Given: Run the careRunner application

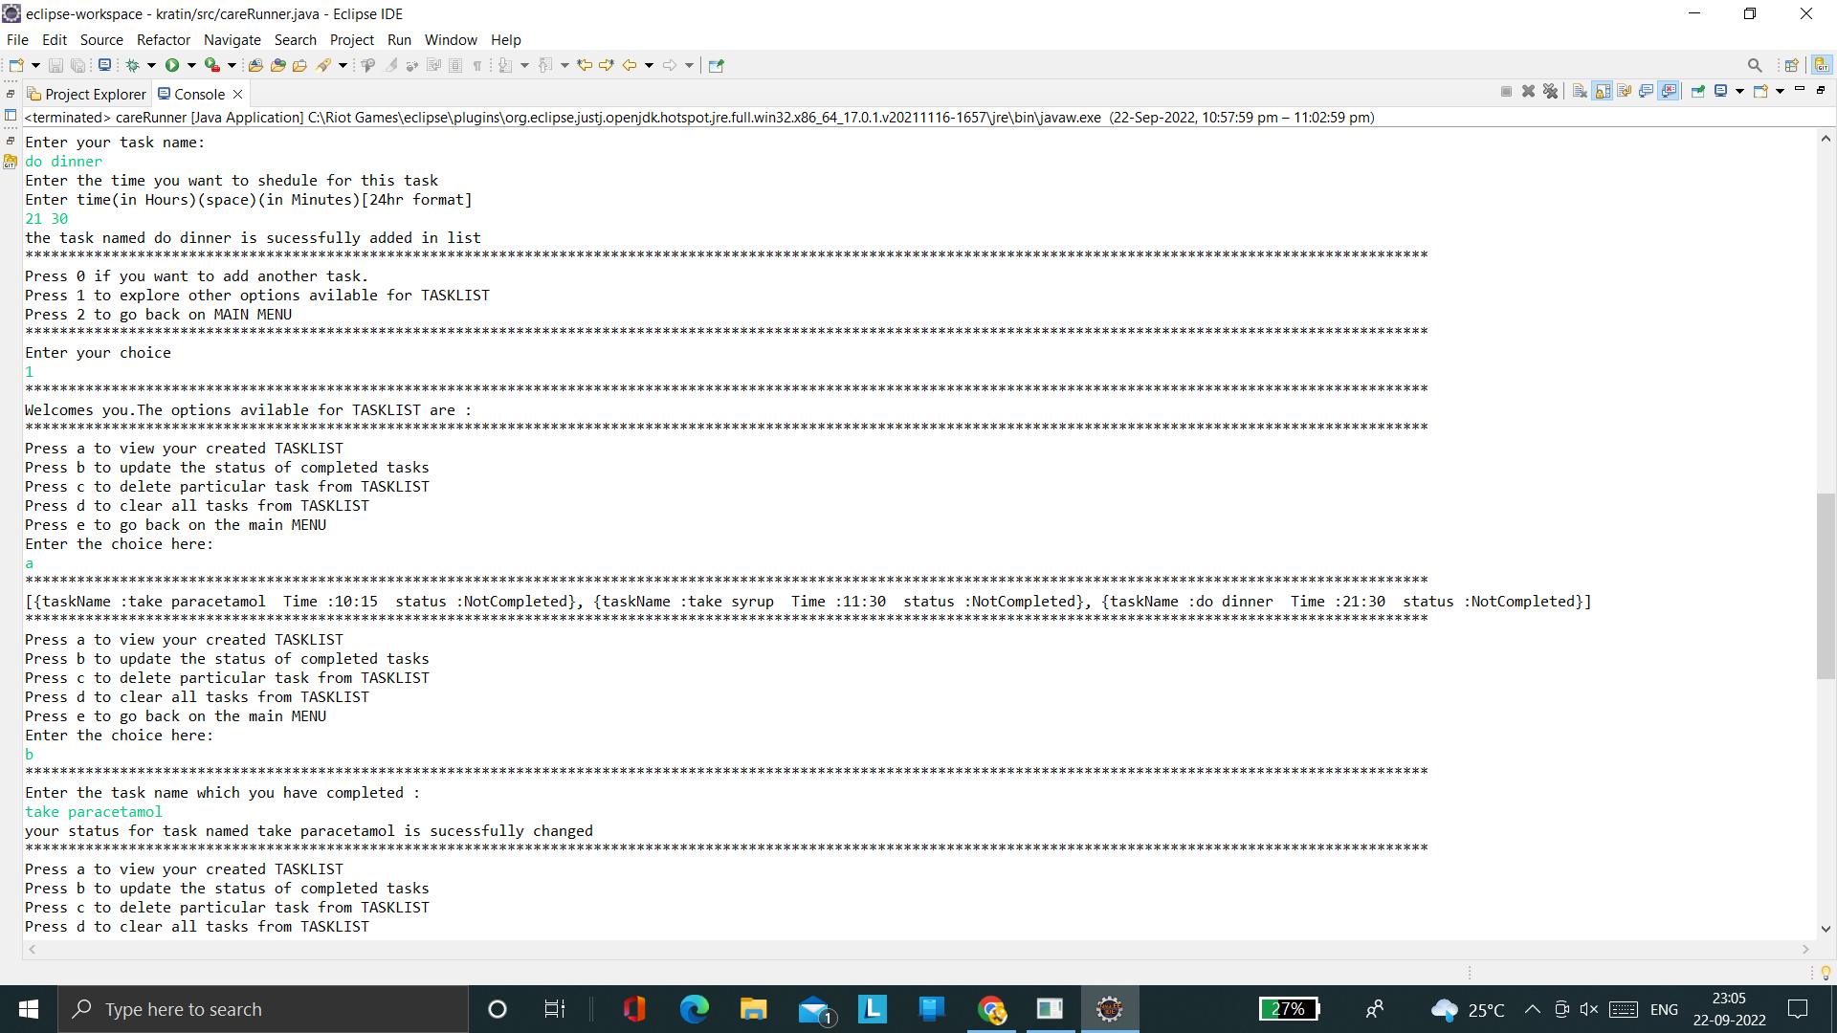Looking at the screenshot, I should coord(175,65).
